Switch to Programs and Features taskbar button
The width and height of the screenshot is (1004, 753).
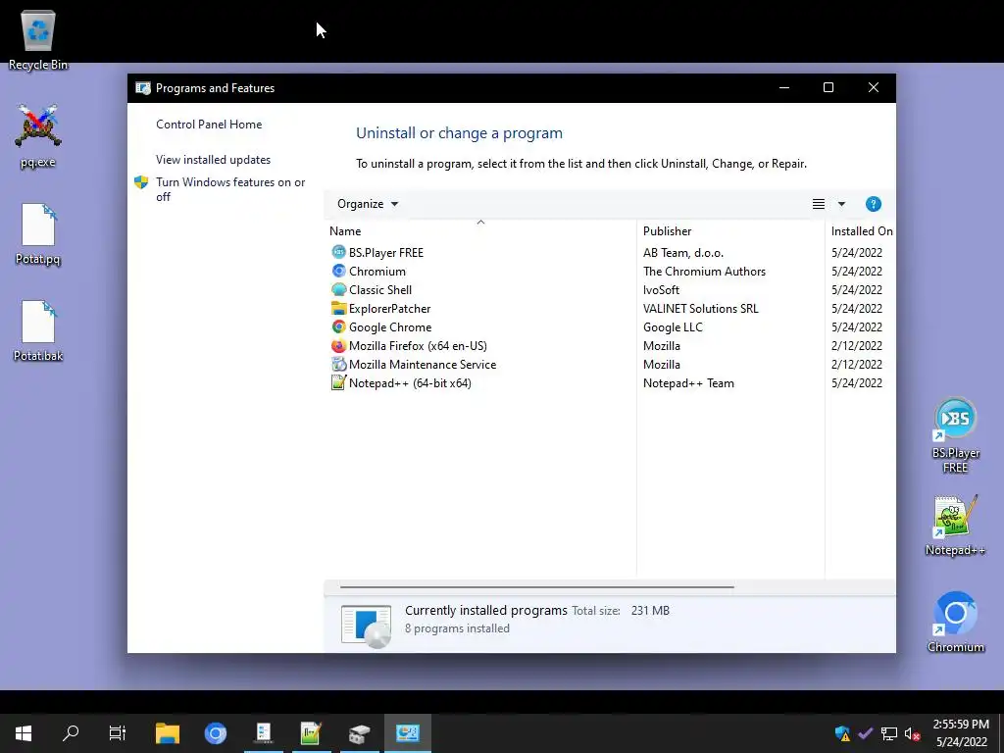407,733
